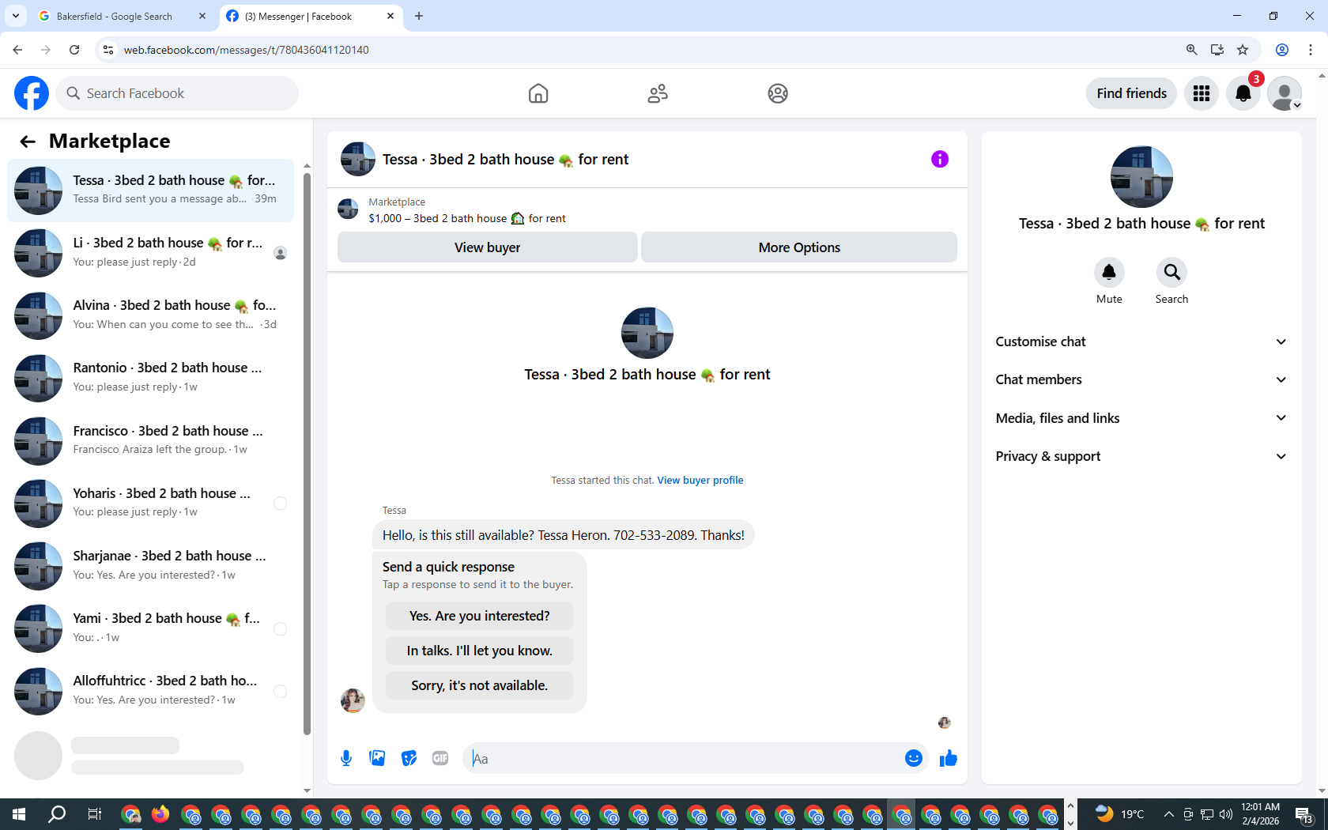Open the Notifications bell icon
This screenshot has height=830, width=1328.
[1243, 93]
